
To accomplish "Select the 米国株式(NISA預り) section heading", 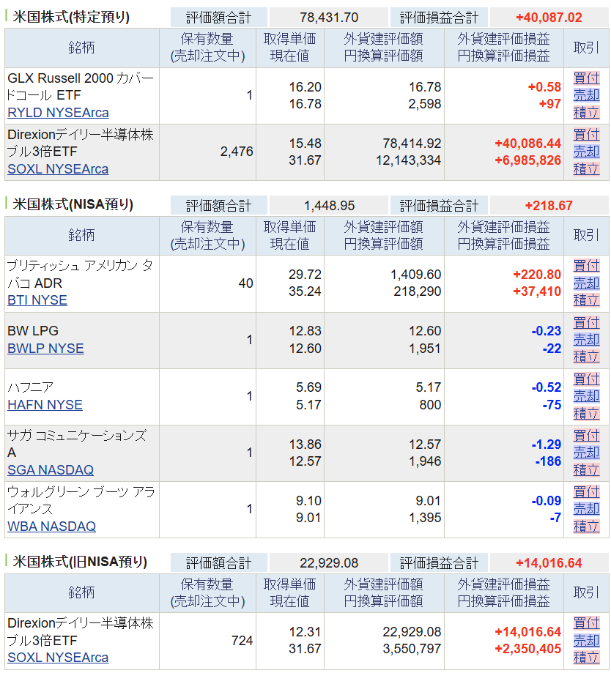I will [73, 204].
